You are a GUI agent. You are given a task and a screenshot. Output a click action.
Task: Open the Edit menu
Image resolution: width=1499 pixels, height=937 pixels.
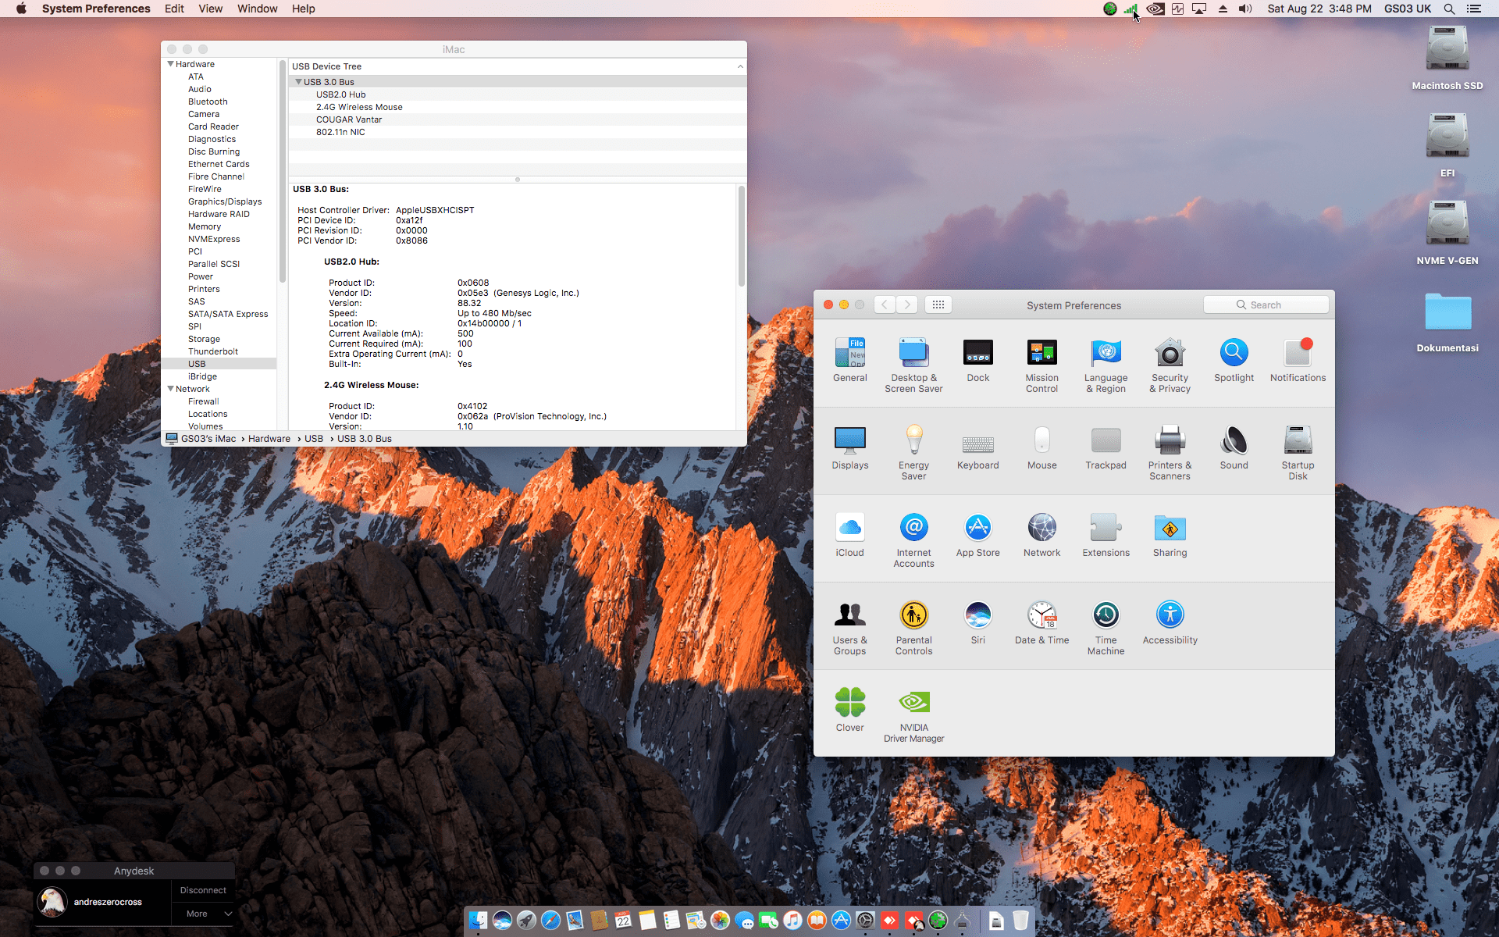pos(174,9)
